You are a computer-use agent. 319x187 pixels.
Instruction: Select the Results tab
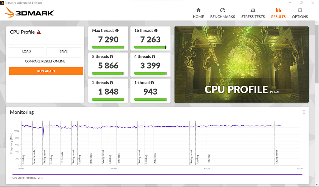click(278, 13)
